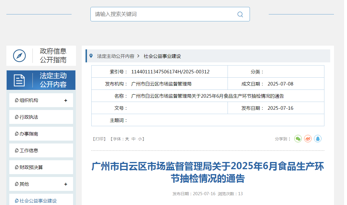Screen dimensions: 347x205
Task: Share via QQ icon
Action: point(317,139)
